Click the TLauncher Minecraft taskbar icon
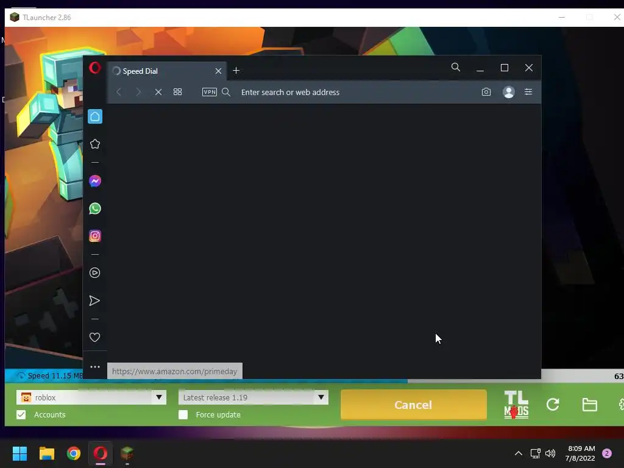Viewport: 624px width, 468px height. 127,453
